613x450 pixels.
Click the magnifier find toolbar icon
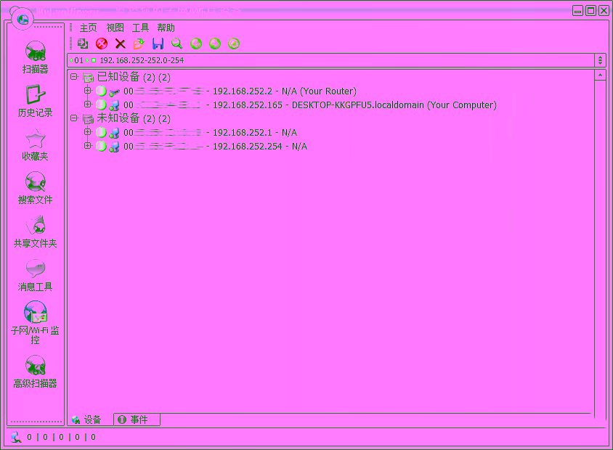click(x=176, y=44)
